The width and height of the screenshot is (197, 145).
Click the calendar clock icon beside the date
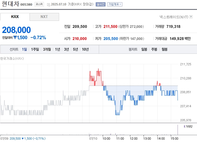[48, 5]
